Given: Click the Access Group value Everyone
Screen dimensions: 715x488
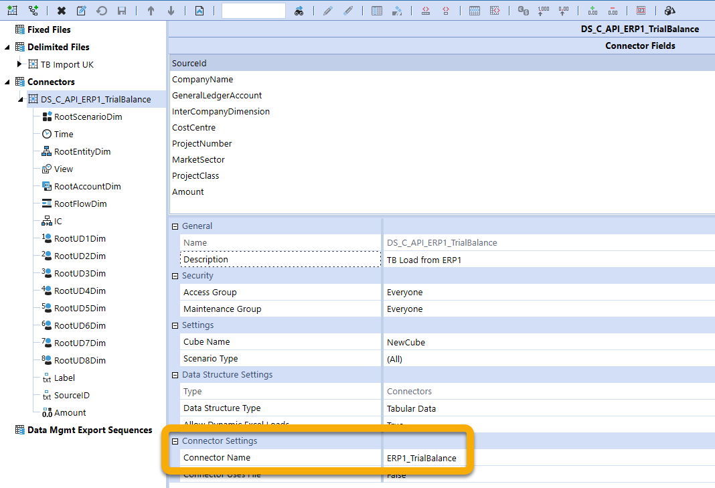Looking at the screenshot, I should tap(404, 293).
